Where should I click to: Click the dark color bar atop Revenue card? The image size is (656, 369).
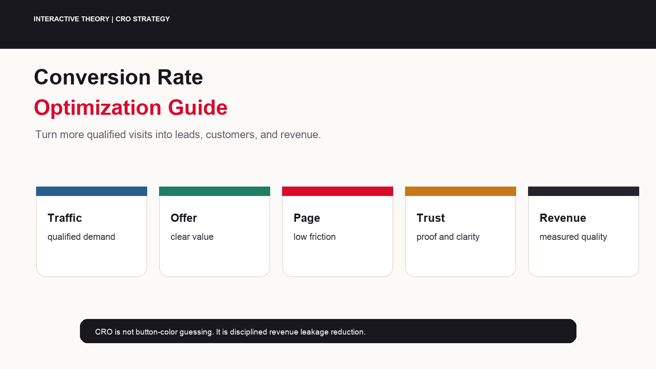583,191
